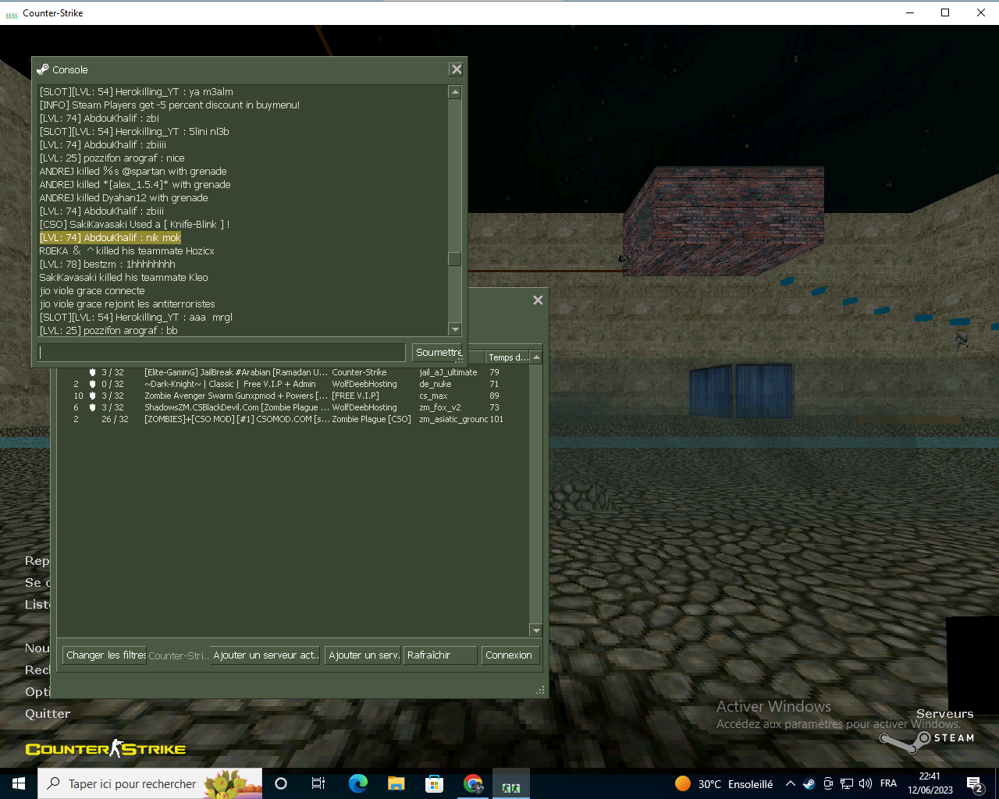Open Microsoft Edge from the taskbar

pos(357,783)
